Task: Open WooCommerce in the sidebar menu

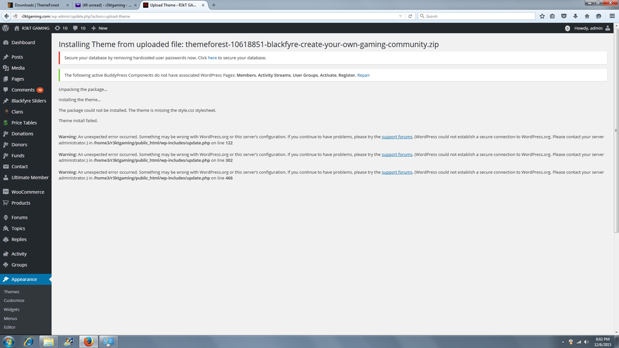Action: click(27, 192)
